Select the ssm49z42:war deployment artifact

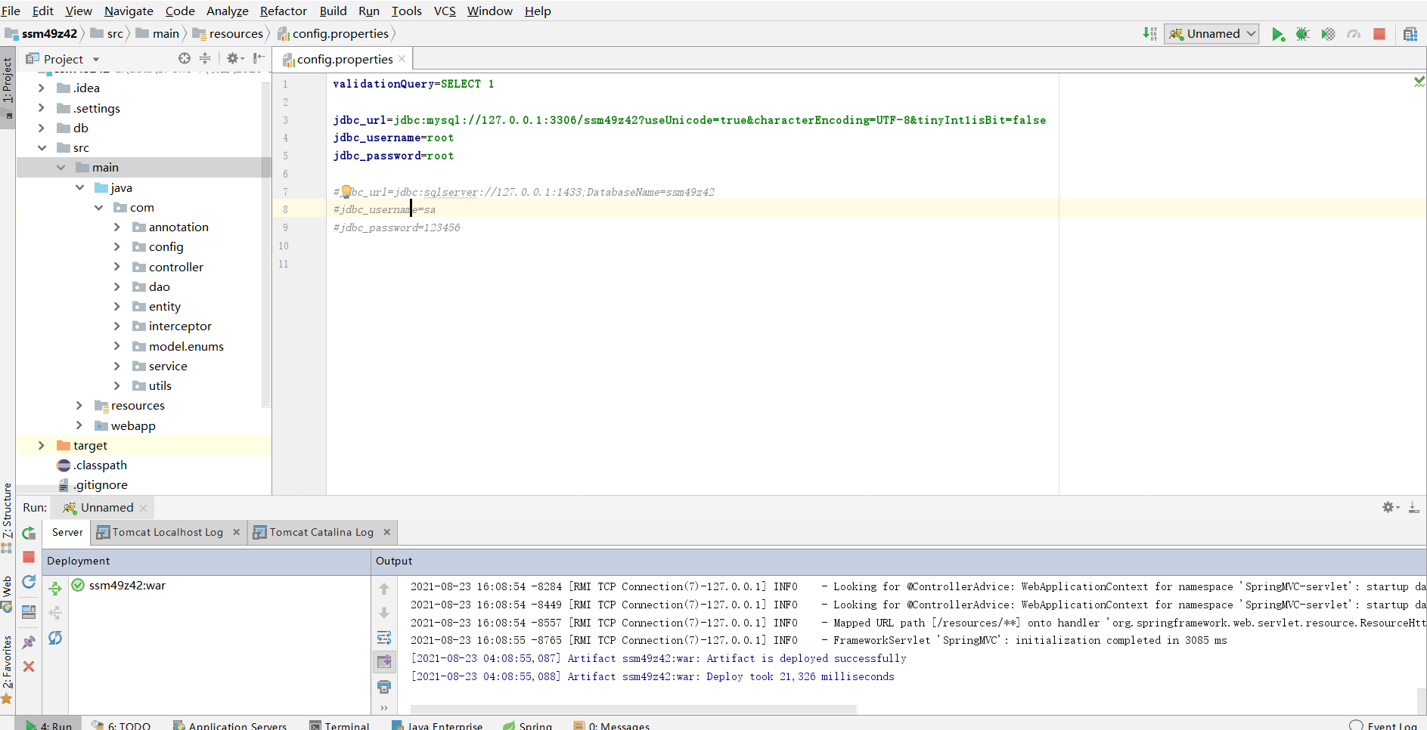[x=127, y=585]
